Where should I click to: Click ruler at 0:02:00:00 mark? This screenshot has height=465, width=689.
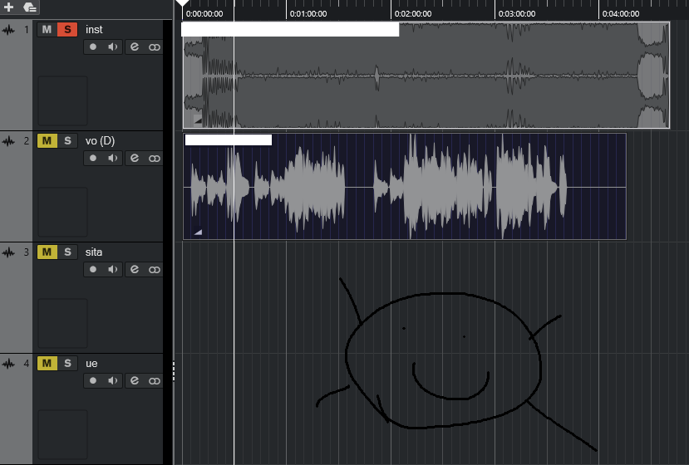tap(412, 13)
